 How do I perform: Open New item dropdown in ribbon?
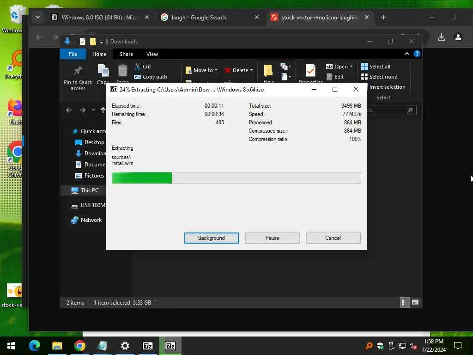pos(285,67)
